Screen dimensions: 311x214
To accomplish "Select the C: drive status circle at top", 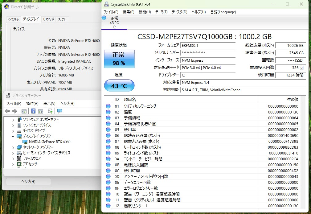I will pos(104,18).
